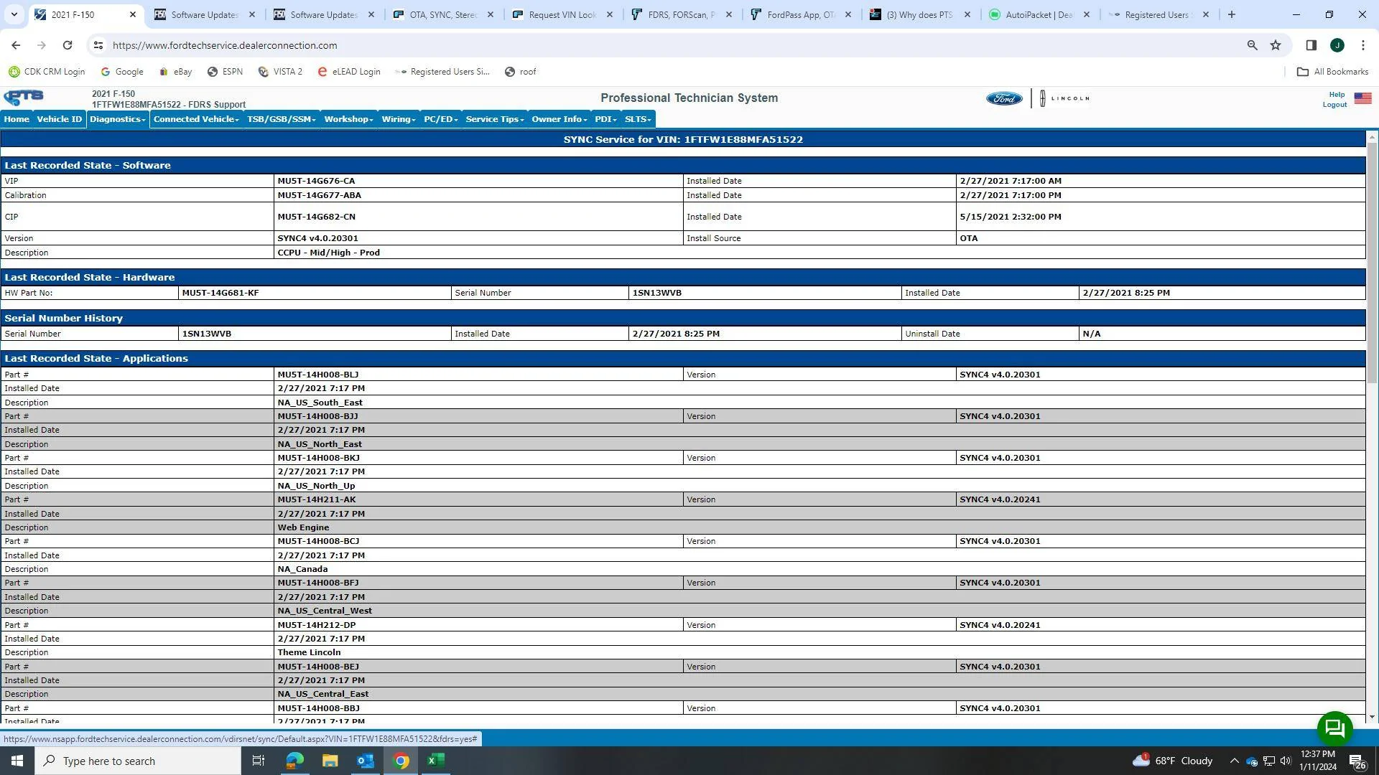Screen dimensions: 1379x775
Task: Expand the Wiring dropdown menu
Action: coord(399,119)
